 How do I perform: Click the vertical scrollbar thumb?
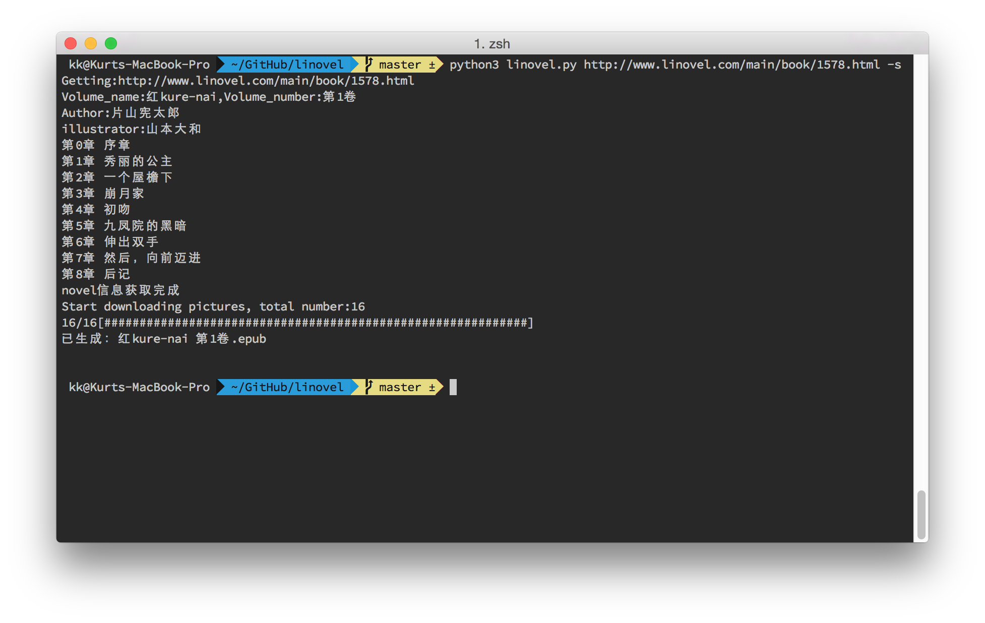(x=921, y=514)
